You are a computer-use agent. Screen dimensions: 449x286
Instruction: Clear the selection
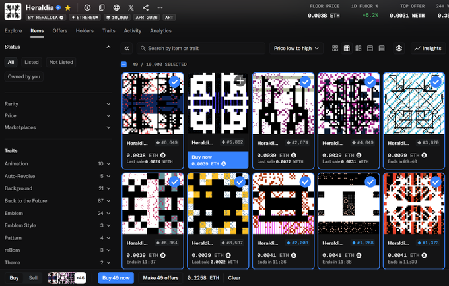(234, 278)
